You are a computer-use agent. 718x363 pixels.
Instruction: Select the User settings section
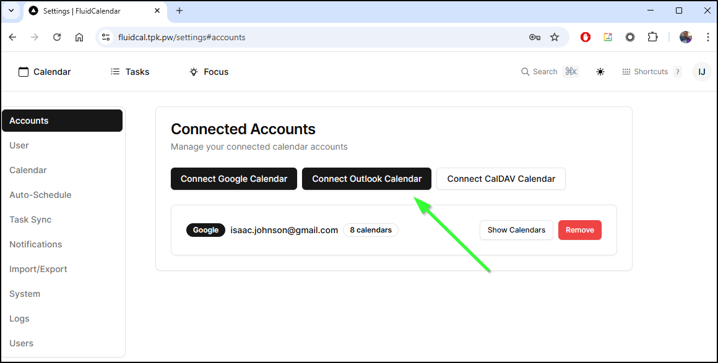(63, 145)
